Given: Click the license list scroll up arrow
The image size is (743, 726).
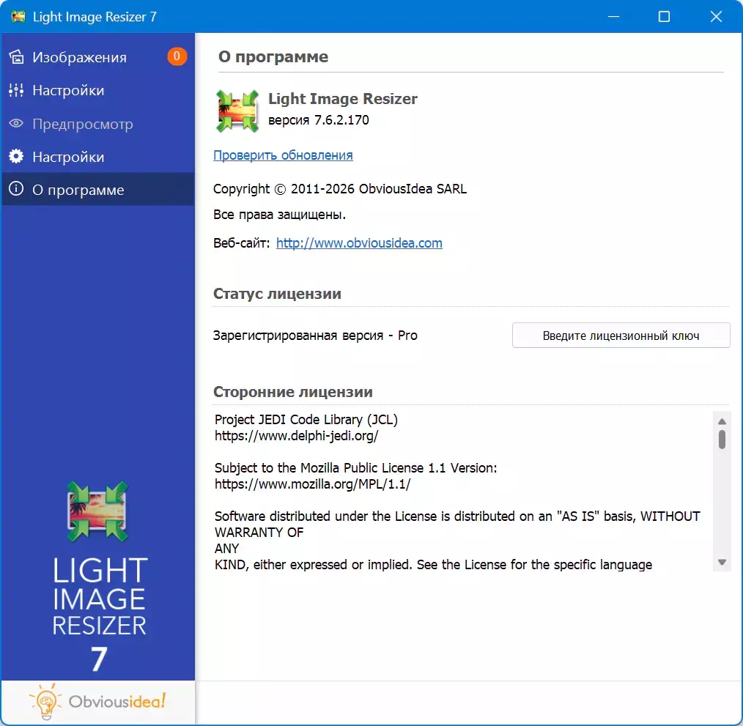Looking at the screenshot, I should click(x=722, y=421).
